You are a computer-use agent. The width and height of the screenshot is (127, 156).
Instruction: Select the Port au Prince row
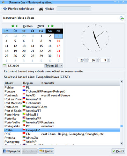coord(62,99)
